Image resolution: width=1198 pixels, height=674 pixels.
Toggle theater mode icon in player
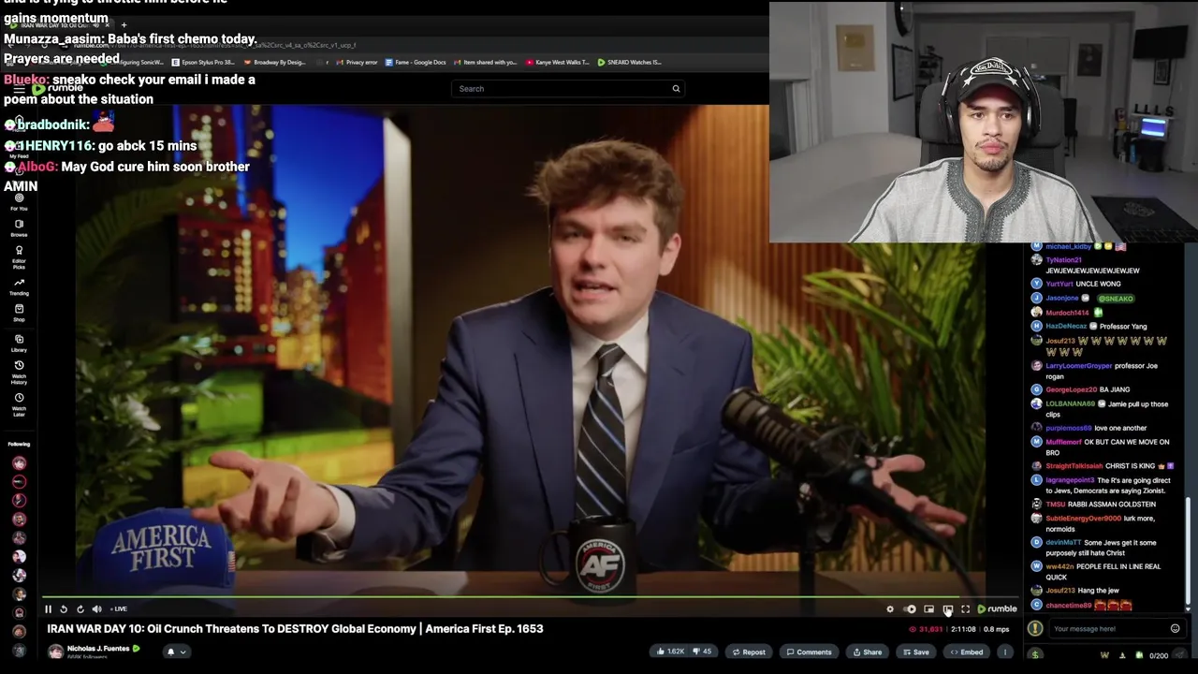(x=947, y=609)
